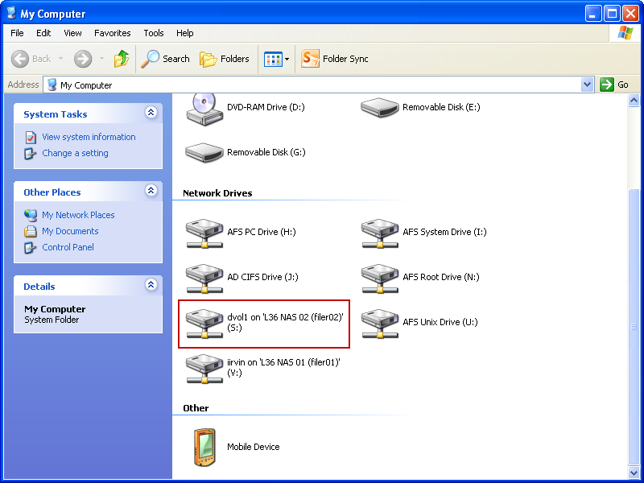Open Control Panel link
The width and height of the screenshot is (644, 483).
tap(68, 247)
